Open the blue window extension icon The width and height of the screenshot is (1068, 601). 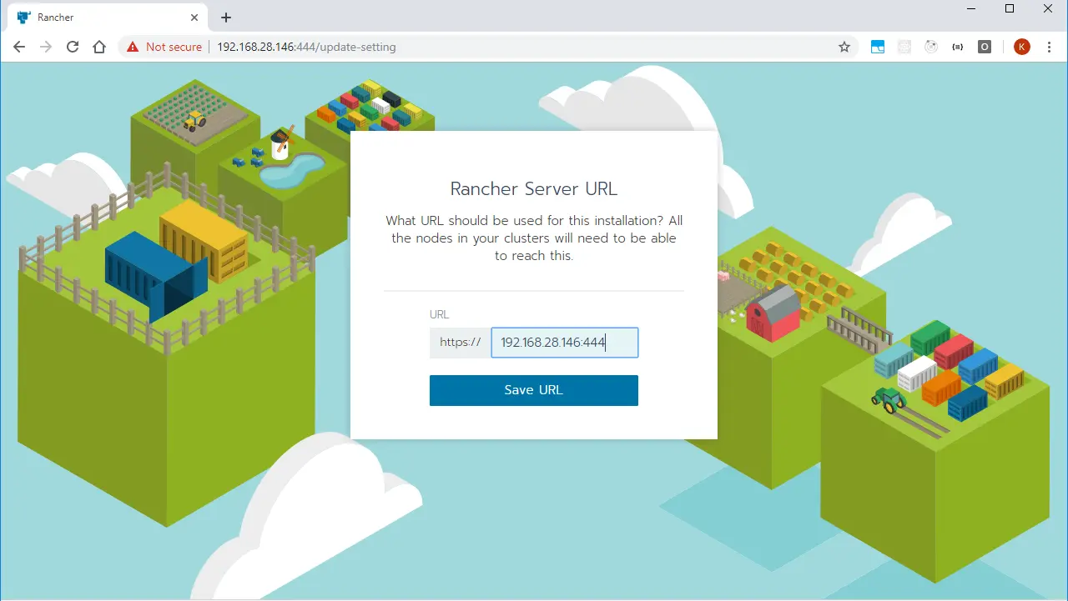878,48
